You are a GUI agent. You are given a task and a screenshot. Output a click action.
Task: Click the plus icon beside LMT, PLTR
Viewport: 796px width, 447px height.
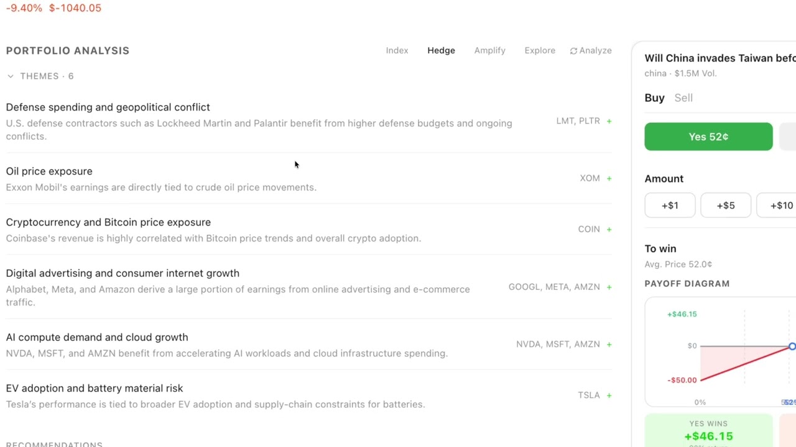(x=609, y=121)
